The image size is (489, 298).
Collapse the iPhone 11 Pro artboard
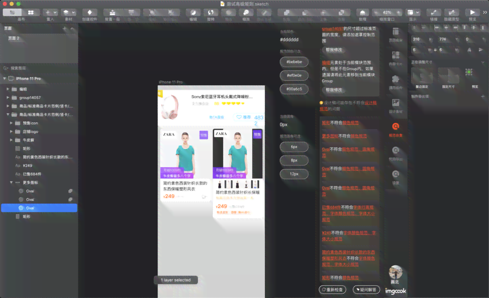(5, 78)
